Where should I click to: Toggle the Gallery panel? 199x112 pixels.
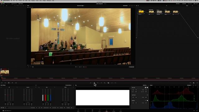tap(3, 4)
